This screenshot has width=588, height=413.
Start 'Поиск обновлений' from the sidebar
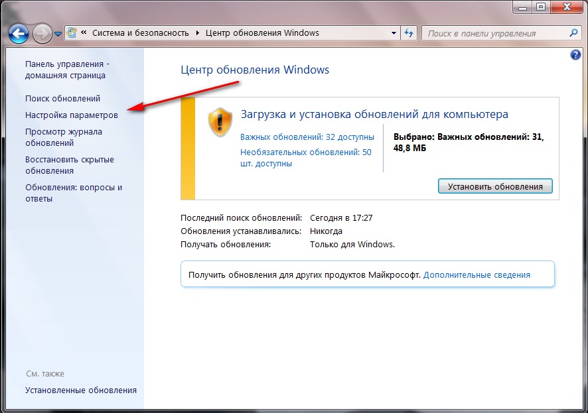point(62,99)
